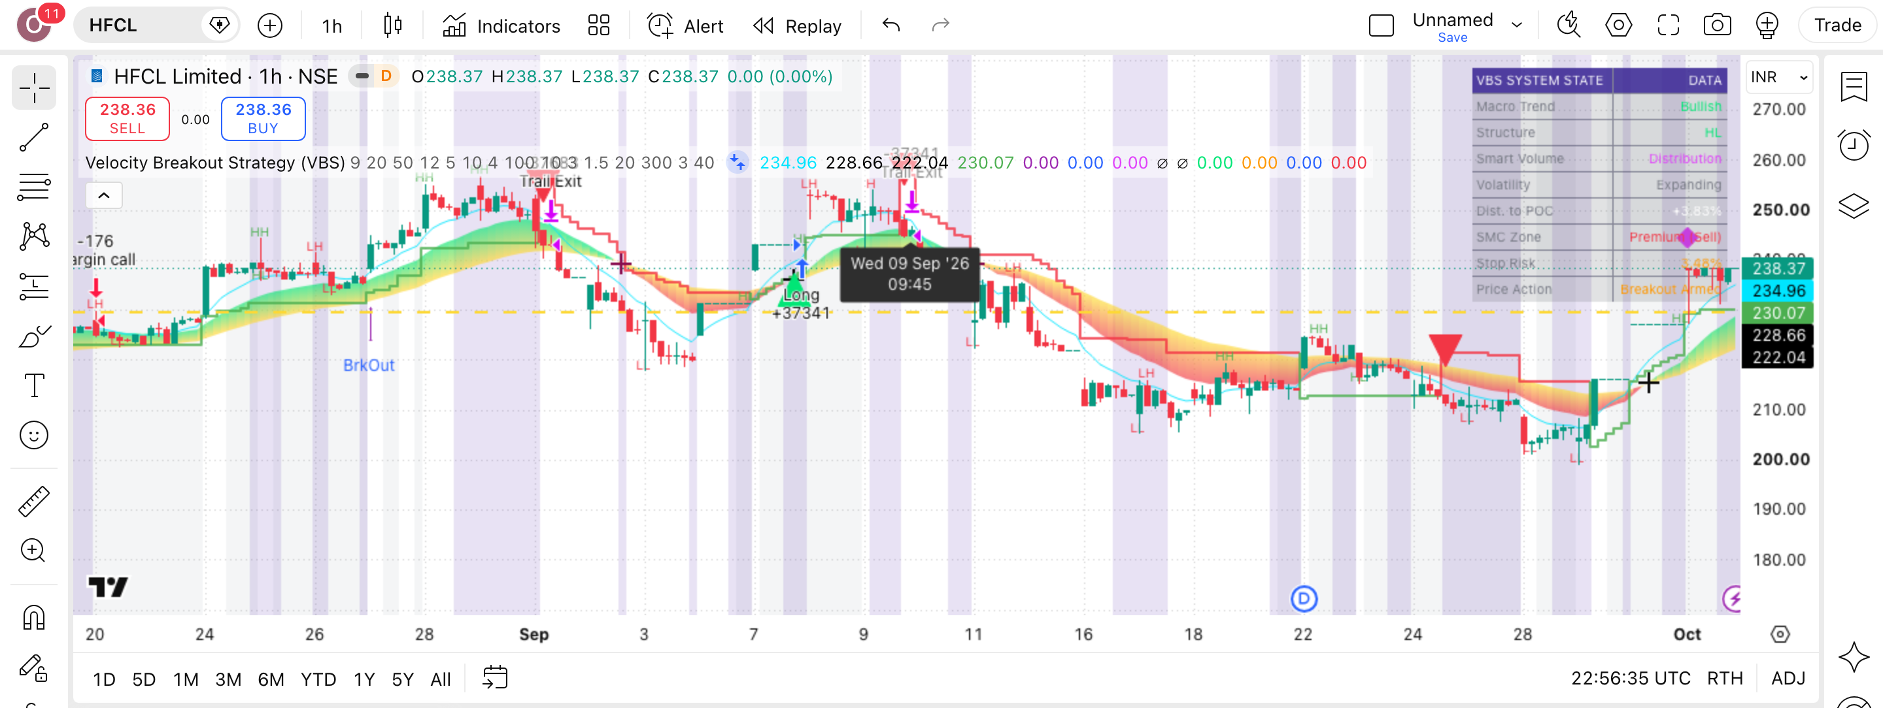
Task: Enter fullscreen chart mode
Action: click(x=1668, y=25)
